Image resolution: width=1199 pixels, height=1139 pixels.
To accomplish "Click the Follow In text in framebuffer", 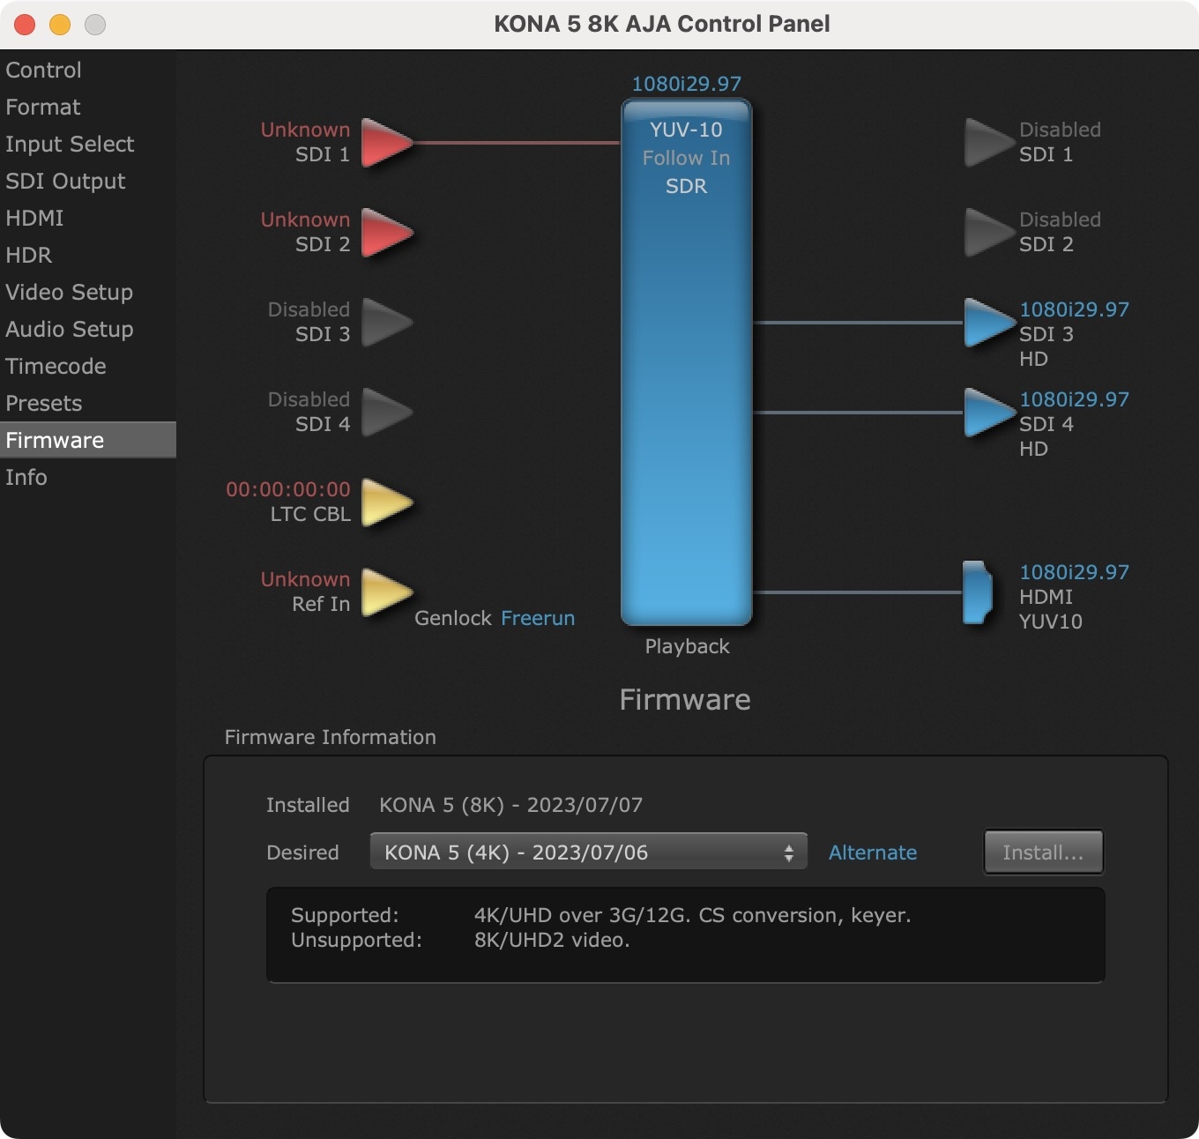I will [686, 158].
